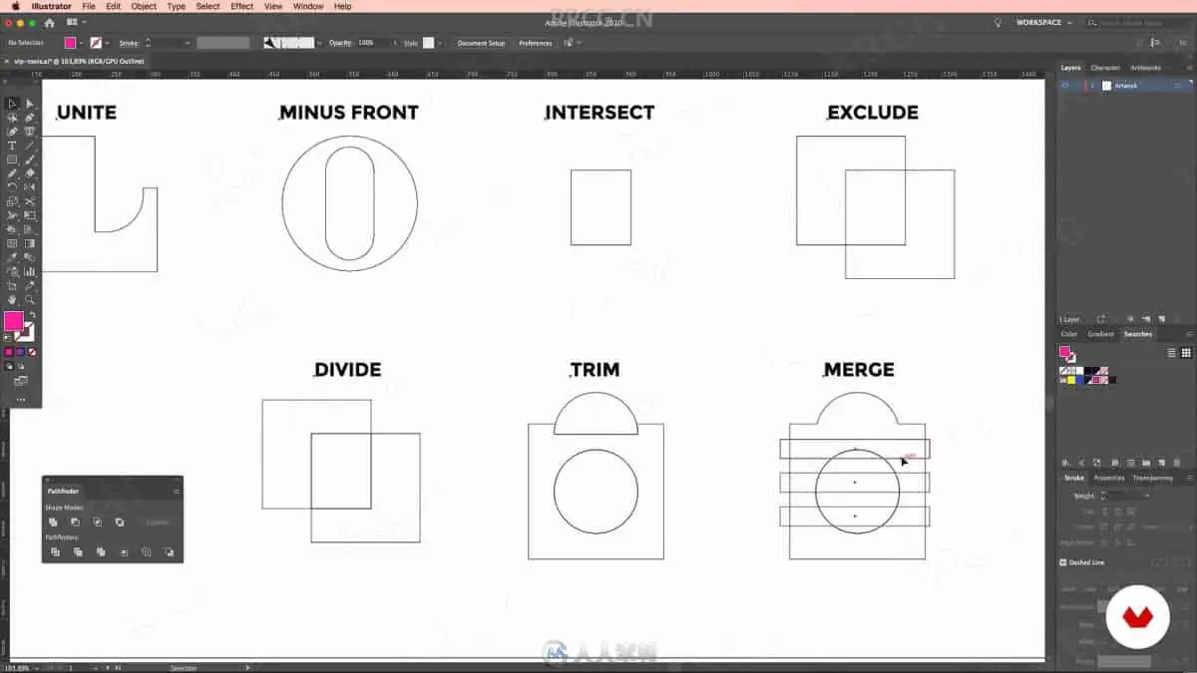Viewport: 1197px width, 673px height.
Task: Open the Illustrator application menu
Action: coord(51,6)
